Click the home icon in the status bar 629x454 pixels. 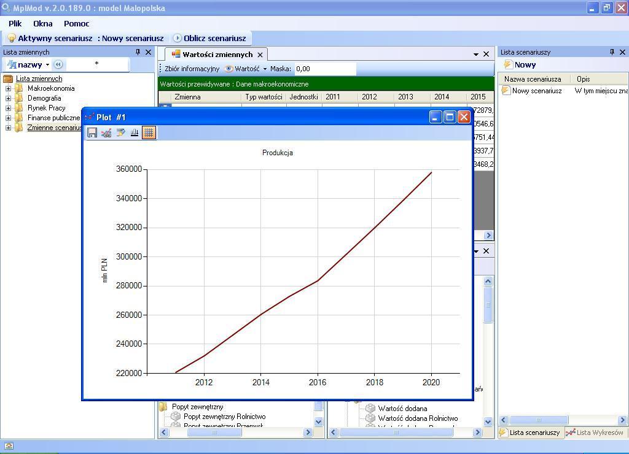9,445
